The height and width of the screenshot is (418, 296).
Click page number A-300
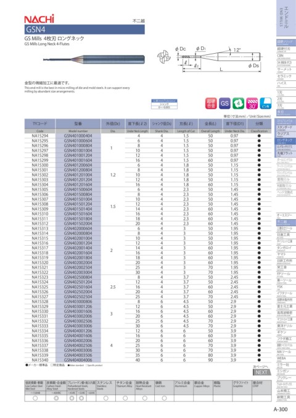[281, 409]
